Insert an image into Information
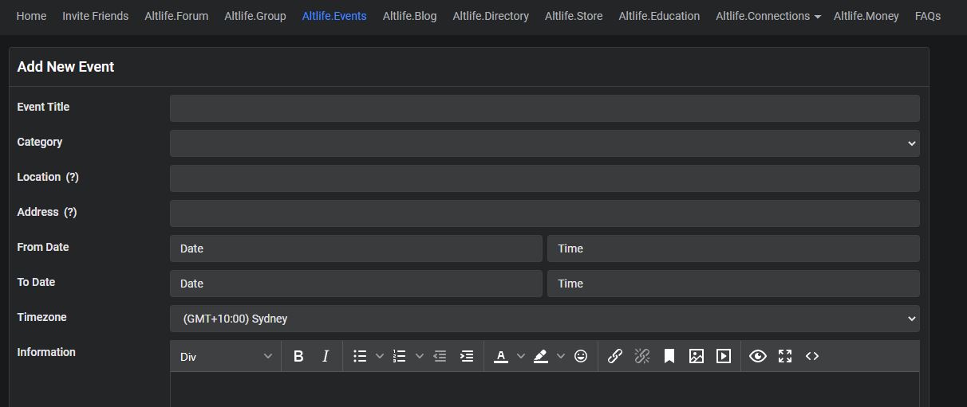The image size is (967, 407). [x=697, y=357]
